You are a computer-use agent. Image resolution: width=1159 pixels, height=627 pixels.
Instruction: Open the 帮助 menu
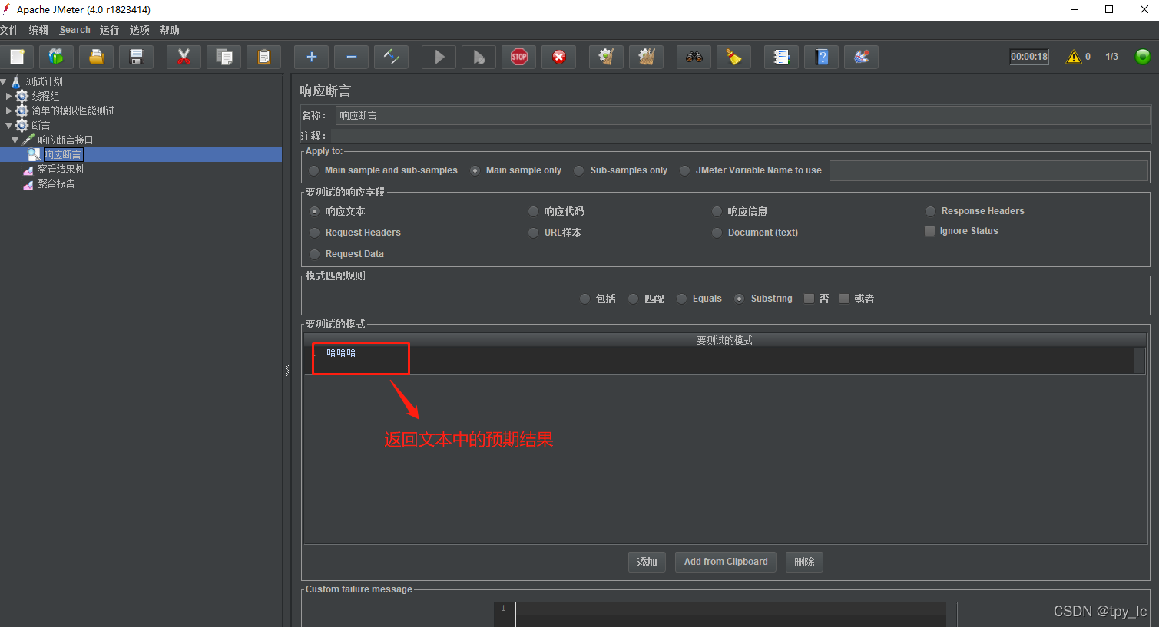170,30
